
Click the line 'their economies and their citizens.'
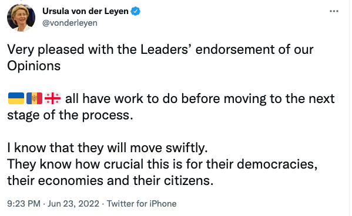(x=110, y=180)
